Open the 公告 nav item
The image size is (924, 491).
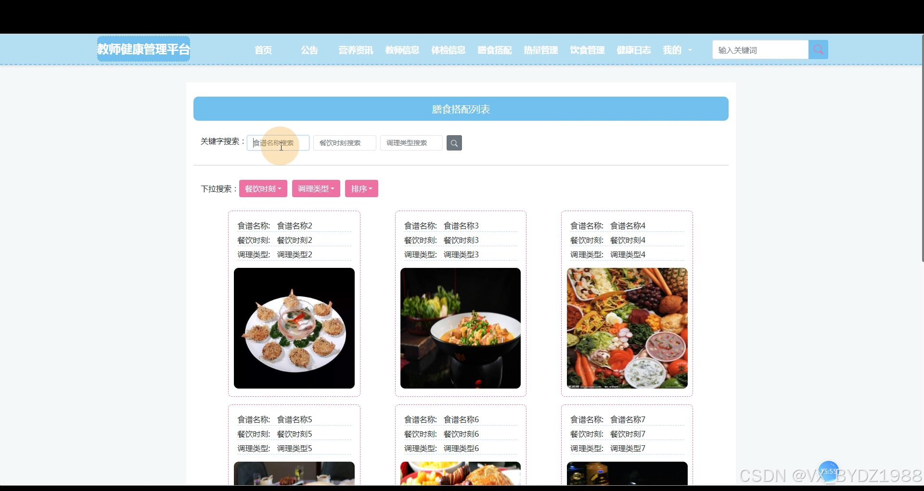pos(309,50)
